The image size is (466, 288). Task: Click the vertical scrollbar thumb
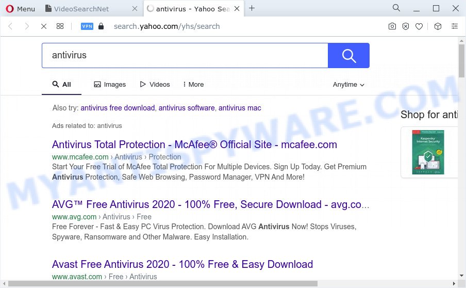click(x=461, y=61)
